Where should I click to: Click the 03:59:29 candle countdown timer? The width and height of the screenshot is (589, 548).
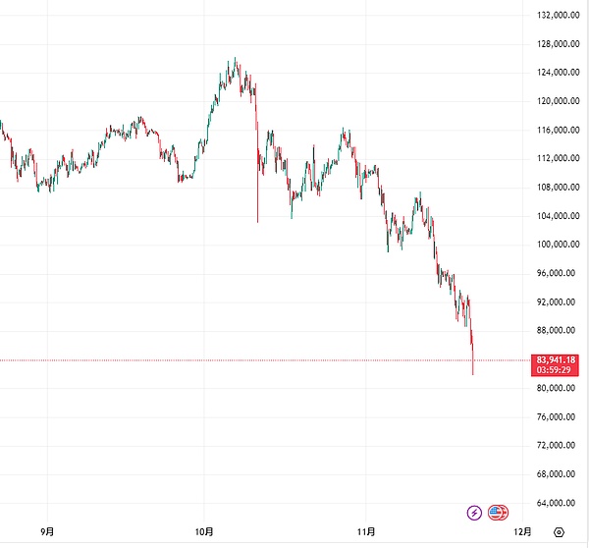point(557,372)
